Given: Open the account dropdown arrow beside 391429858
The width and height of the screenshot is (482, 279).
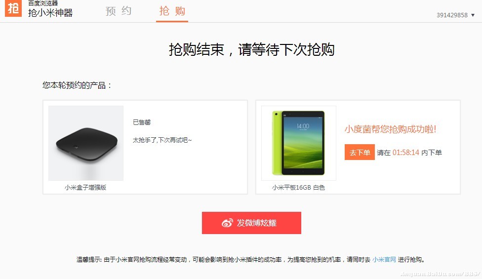Looking at the screenshot, I should pos(473,15).
